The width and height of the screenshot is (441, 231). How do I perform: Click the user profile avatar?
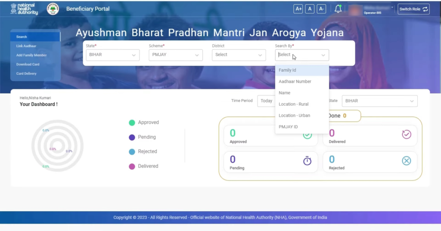pyautogui.click(x=355, y=10)
